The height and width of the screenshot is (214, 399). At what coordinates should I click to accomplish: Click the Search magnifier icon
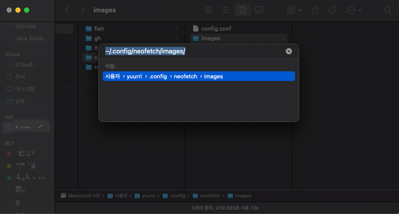(388, 10)
